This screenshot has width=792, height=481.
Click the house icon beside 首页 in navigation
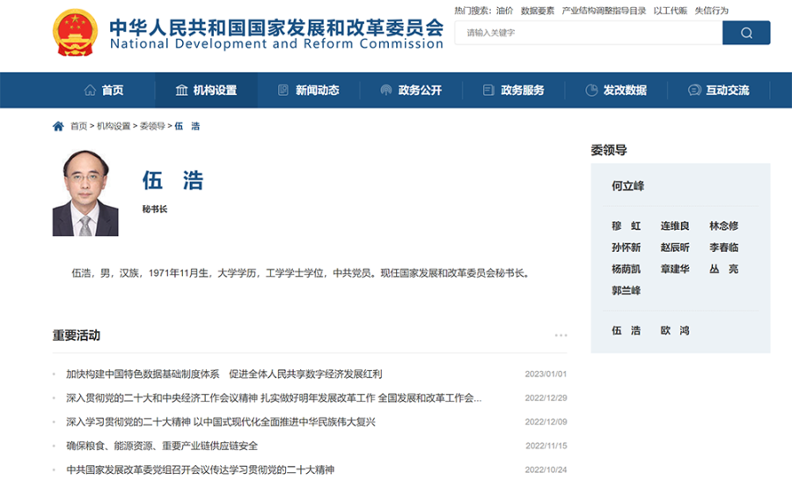90,91
